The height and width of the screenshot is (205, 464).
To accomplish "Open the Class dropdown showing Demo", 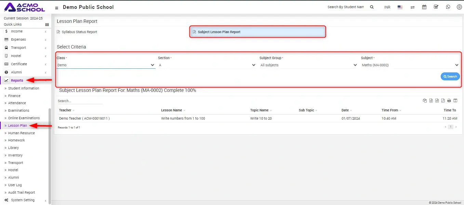I will [106, 65].
